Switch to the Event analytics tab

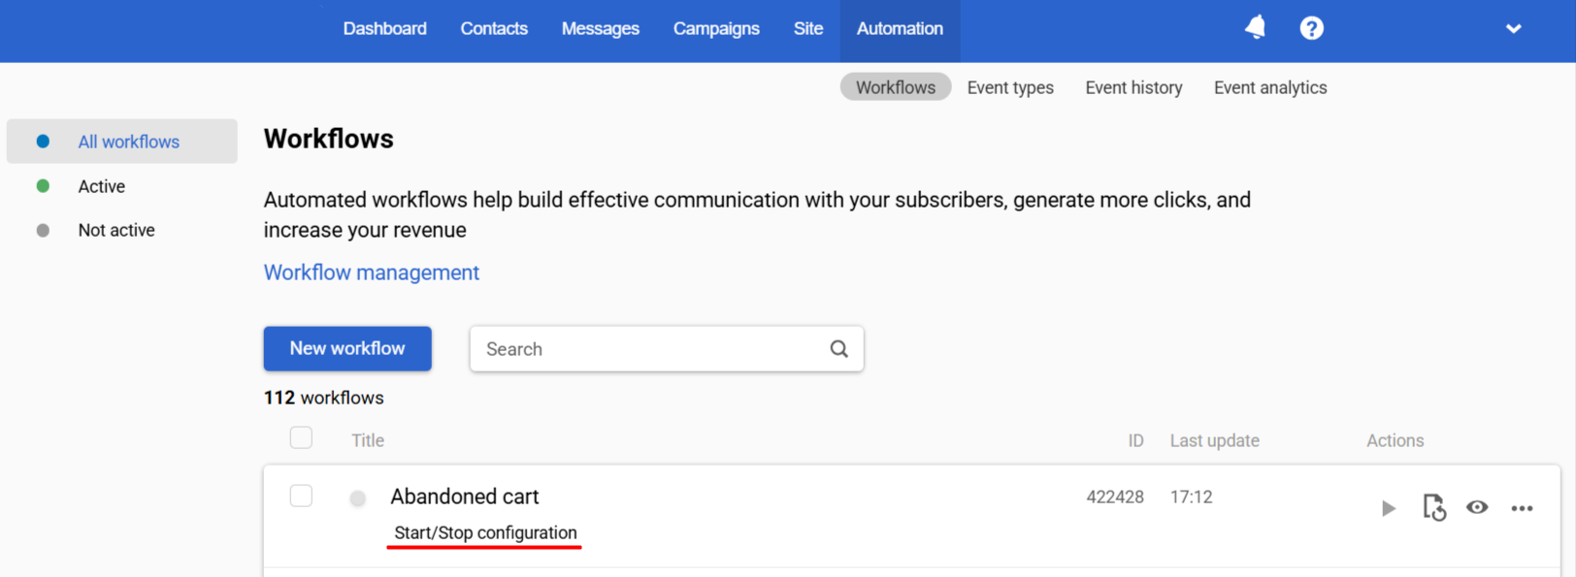pyautogui.click(x=1269, y=87)
